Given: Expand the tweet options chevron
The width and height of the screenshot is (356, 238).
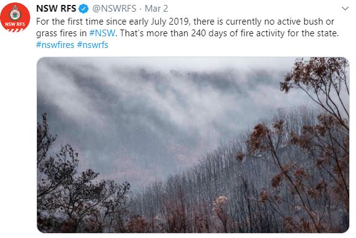Looking at the screenshot, I should (x=345, y=9).
